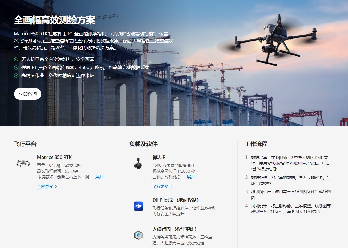Click the DJI Terra hexagon icon
This screenshot has width=348, height=248.
click(138, 235)
